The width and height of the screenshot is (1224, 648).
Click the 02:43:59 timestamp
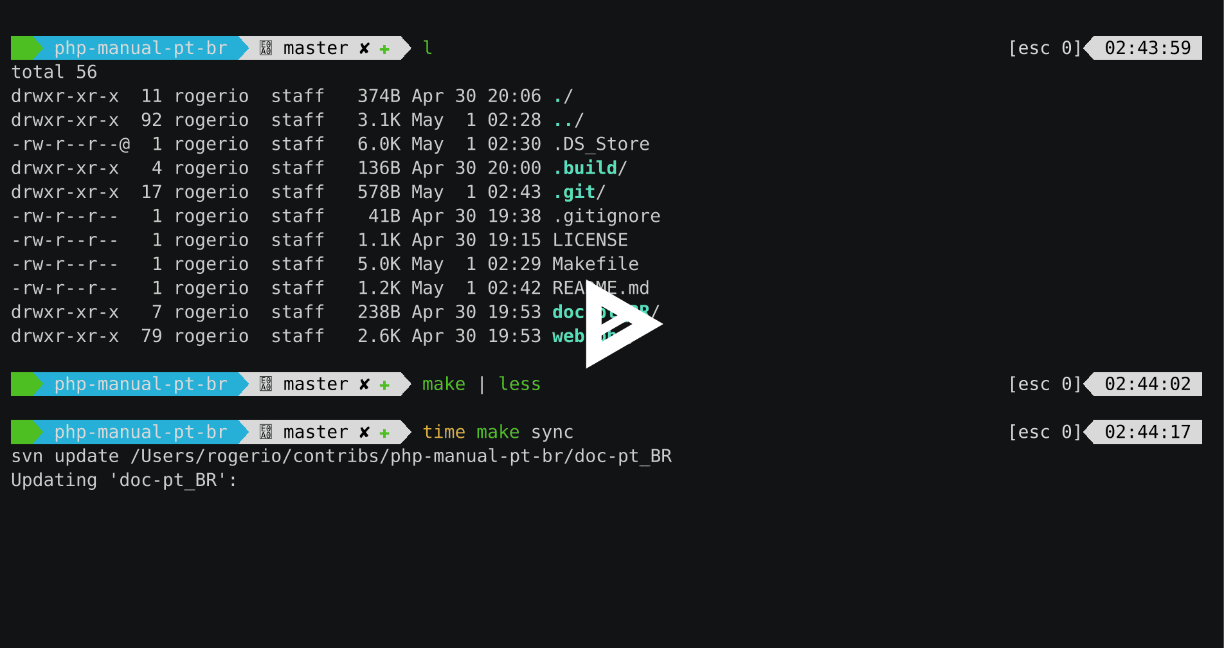click(x=1147, y=48)
